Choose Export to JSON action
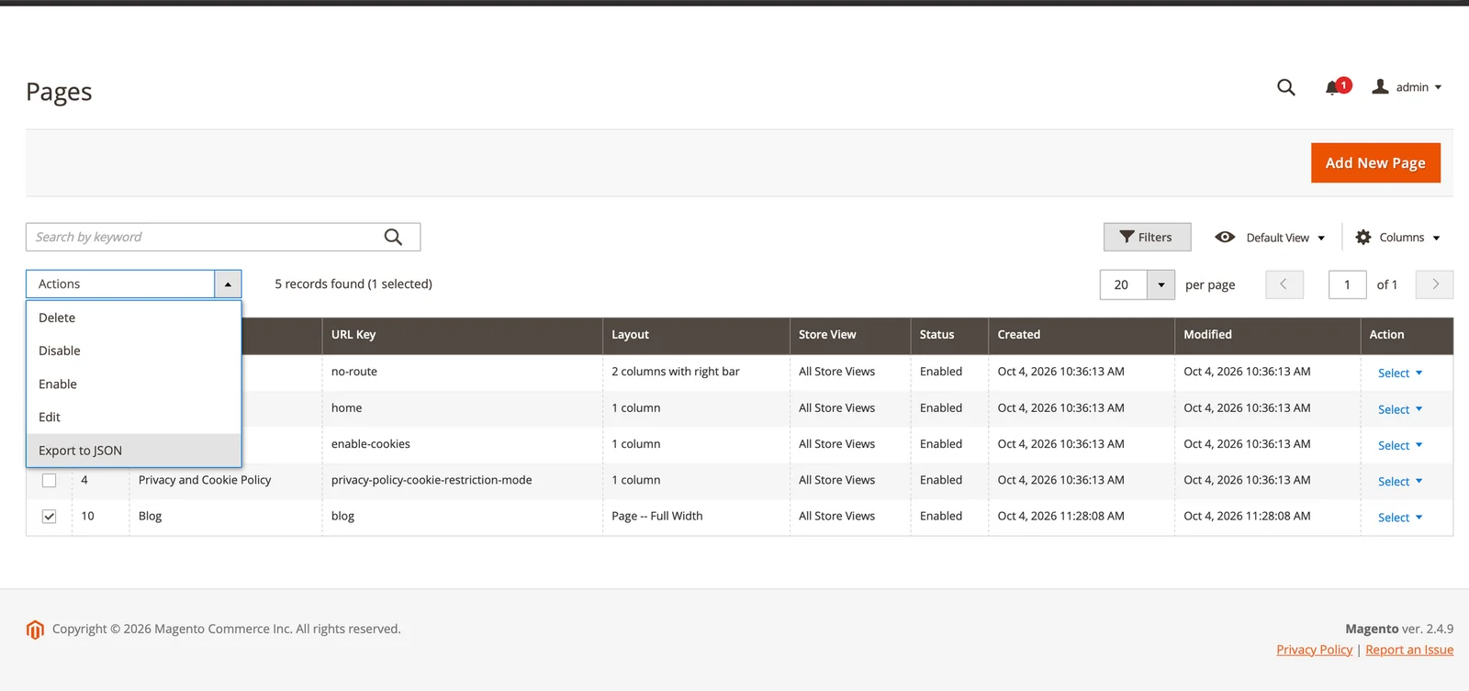Image resolution: width=1469 pixels, height=691 pixels. point(134,451)
